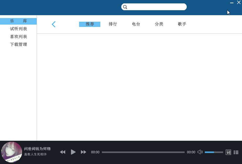242x164 pixels.
Task: Click the blue back arrow
Action: click(53, 24)
